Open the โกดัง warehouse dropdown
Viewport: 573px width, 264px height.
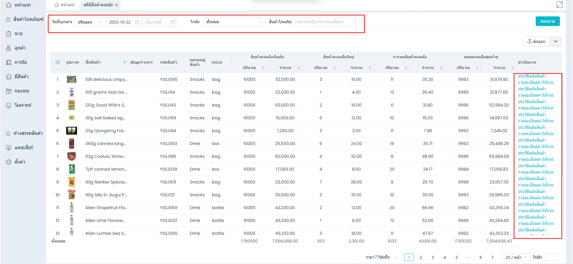234,22
